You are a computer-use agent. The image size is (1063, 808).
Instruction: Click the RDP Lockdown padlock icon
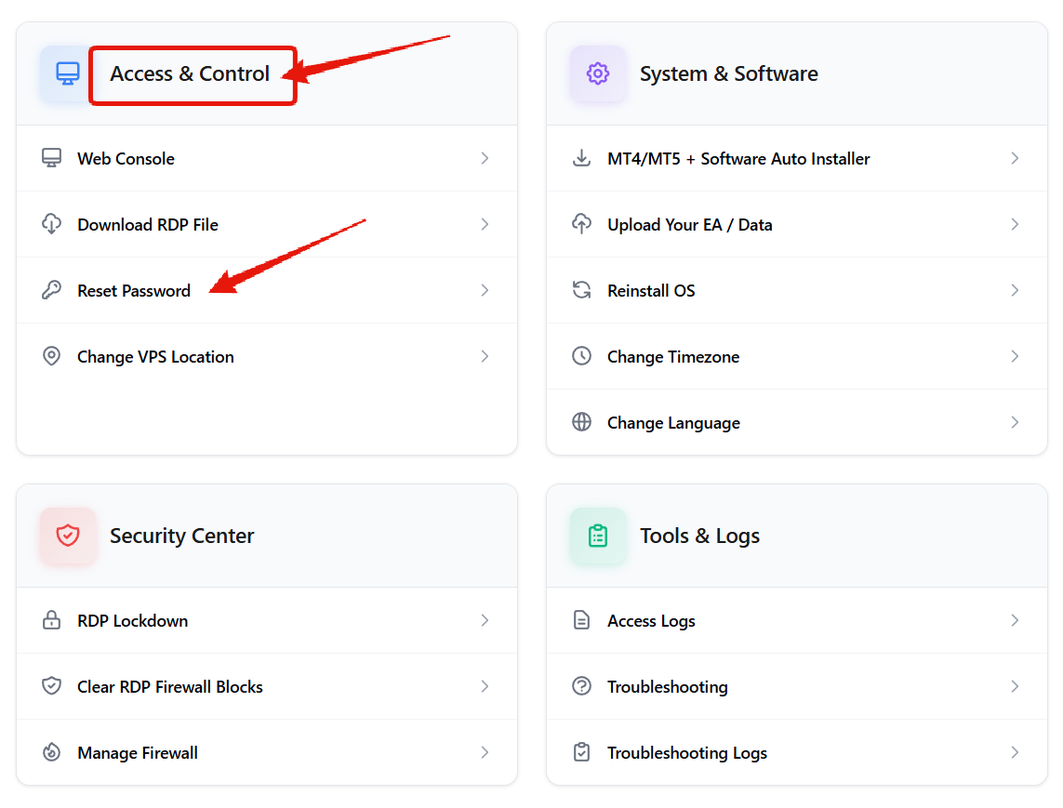(x=51, y=620)
